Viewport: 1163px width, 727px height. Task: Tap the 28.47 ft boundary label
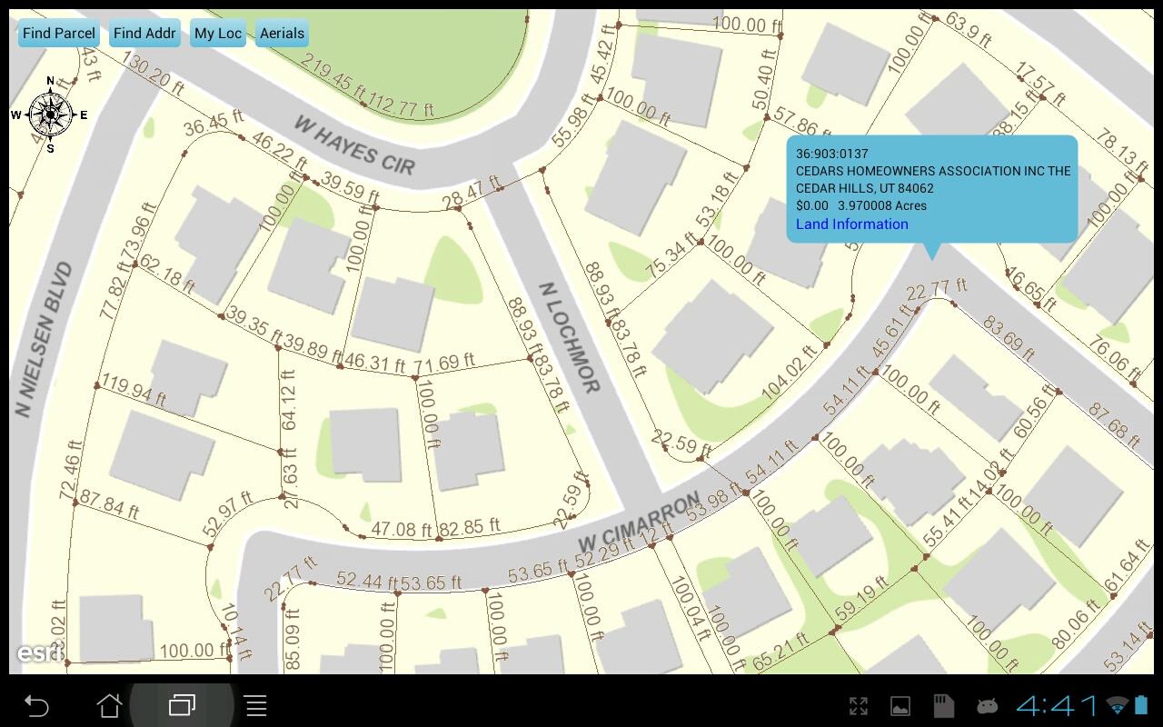(472, 193)
